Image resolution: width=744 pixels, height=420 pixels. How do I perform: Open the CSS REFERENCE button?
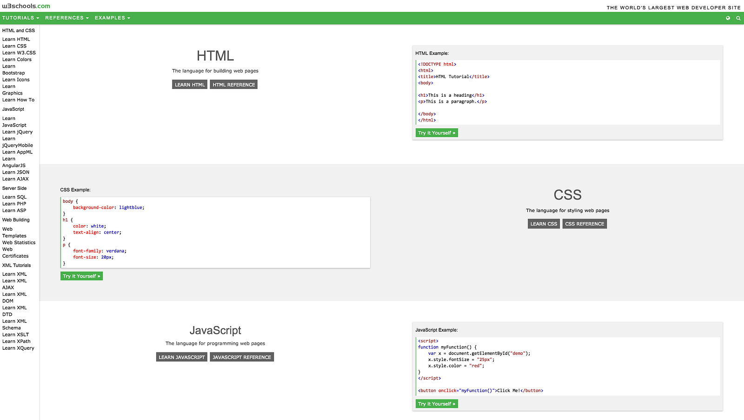pos(585,224)
